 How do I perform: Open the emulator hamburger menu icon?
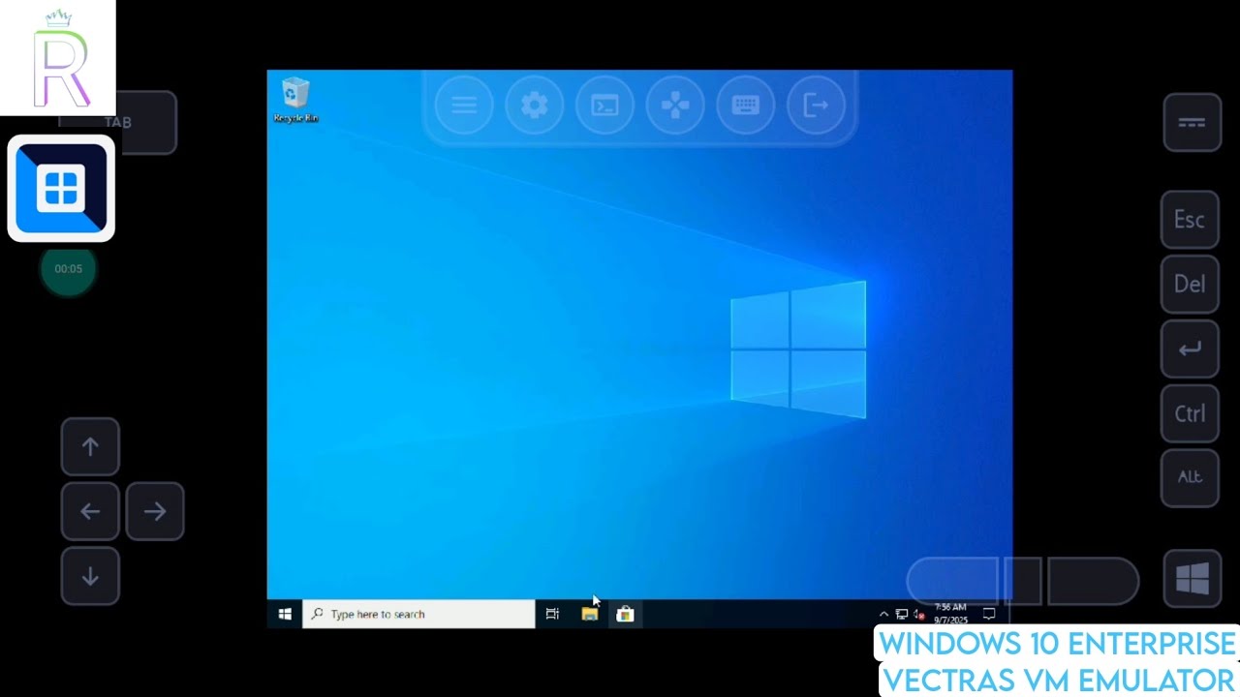tap(464, 106)
